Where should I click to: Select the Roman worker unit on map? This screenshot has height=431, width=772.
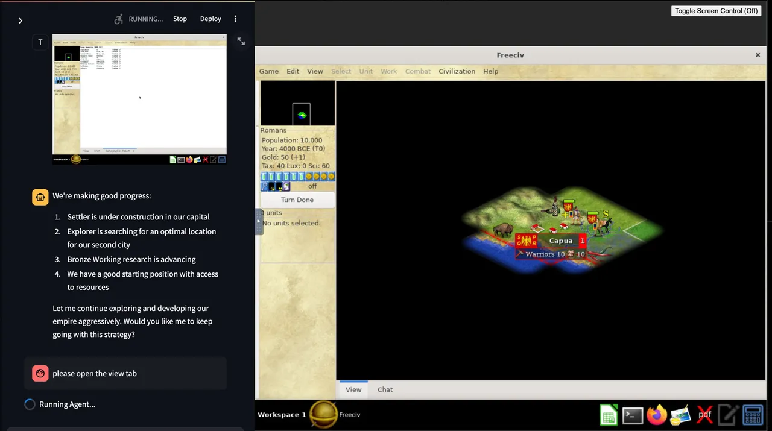click(577, 215)
